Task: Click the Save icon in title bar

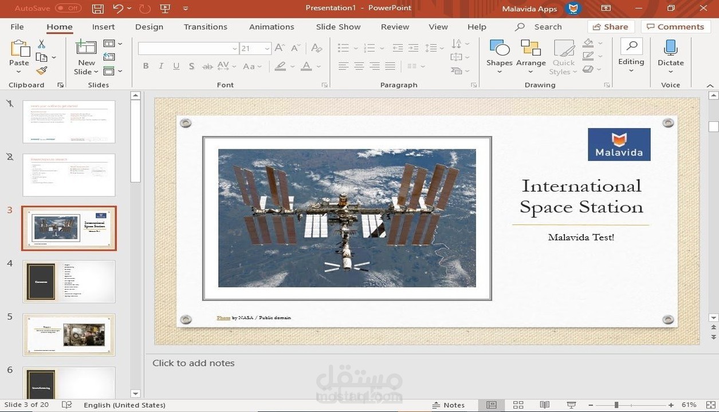Action: pyautogui.click(x=98, y=9)
